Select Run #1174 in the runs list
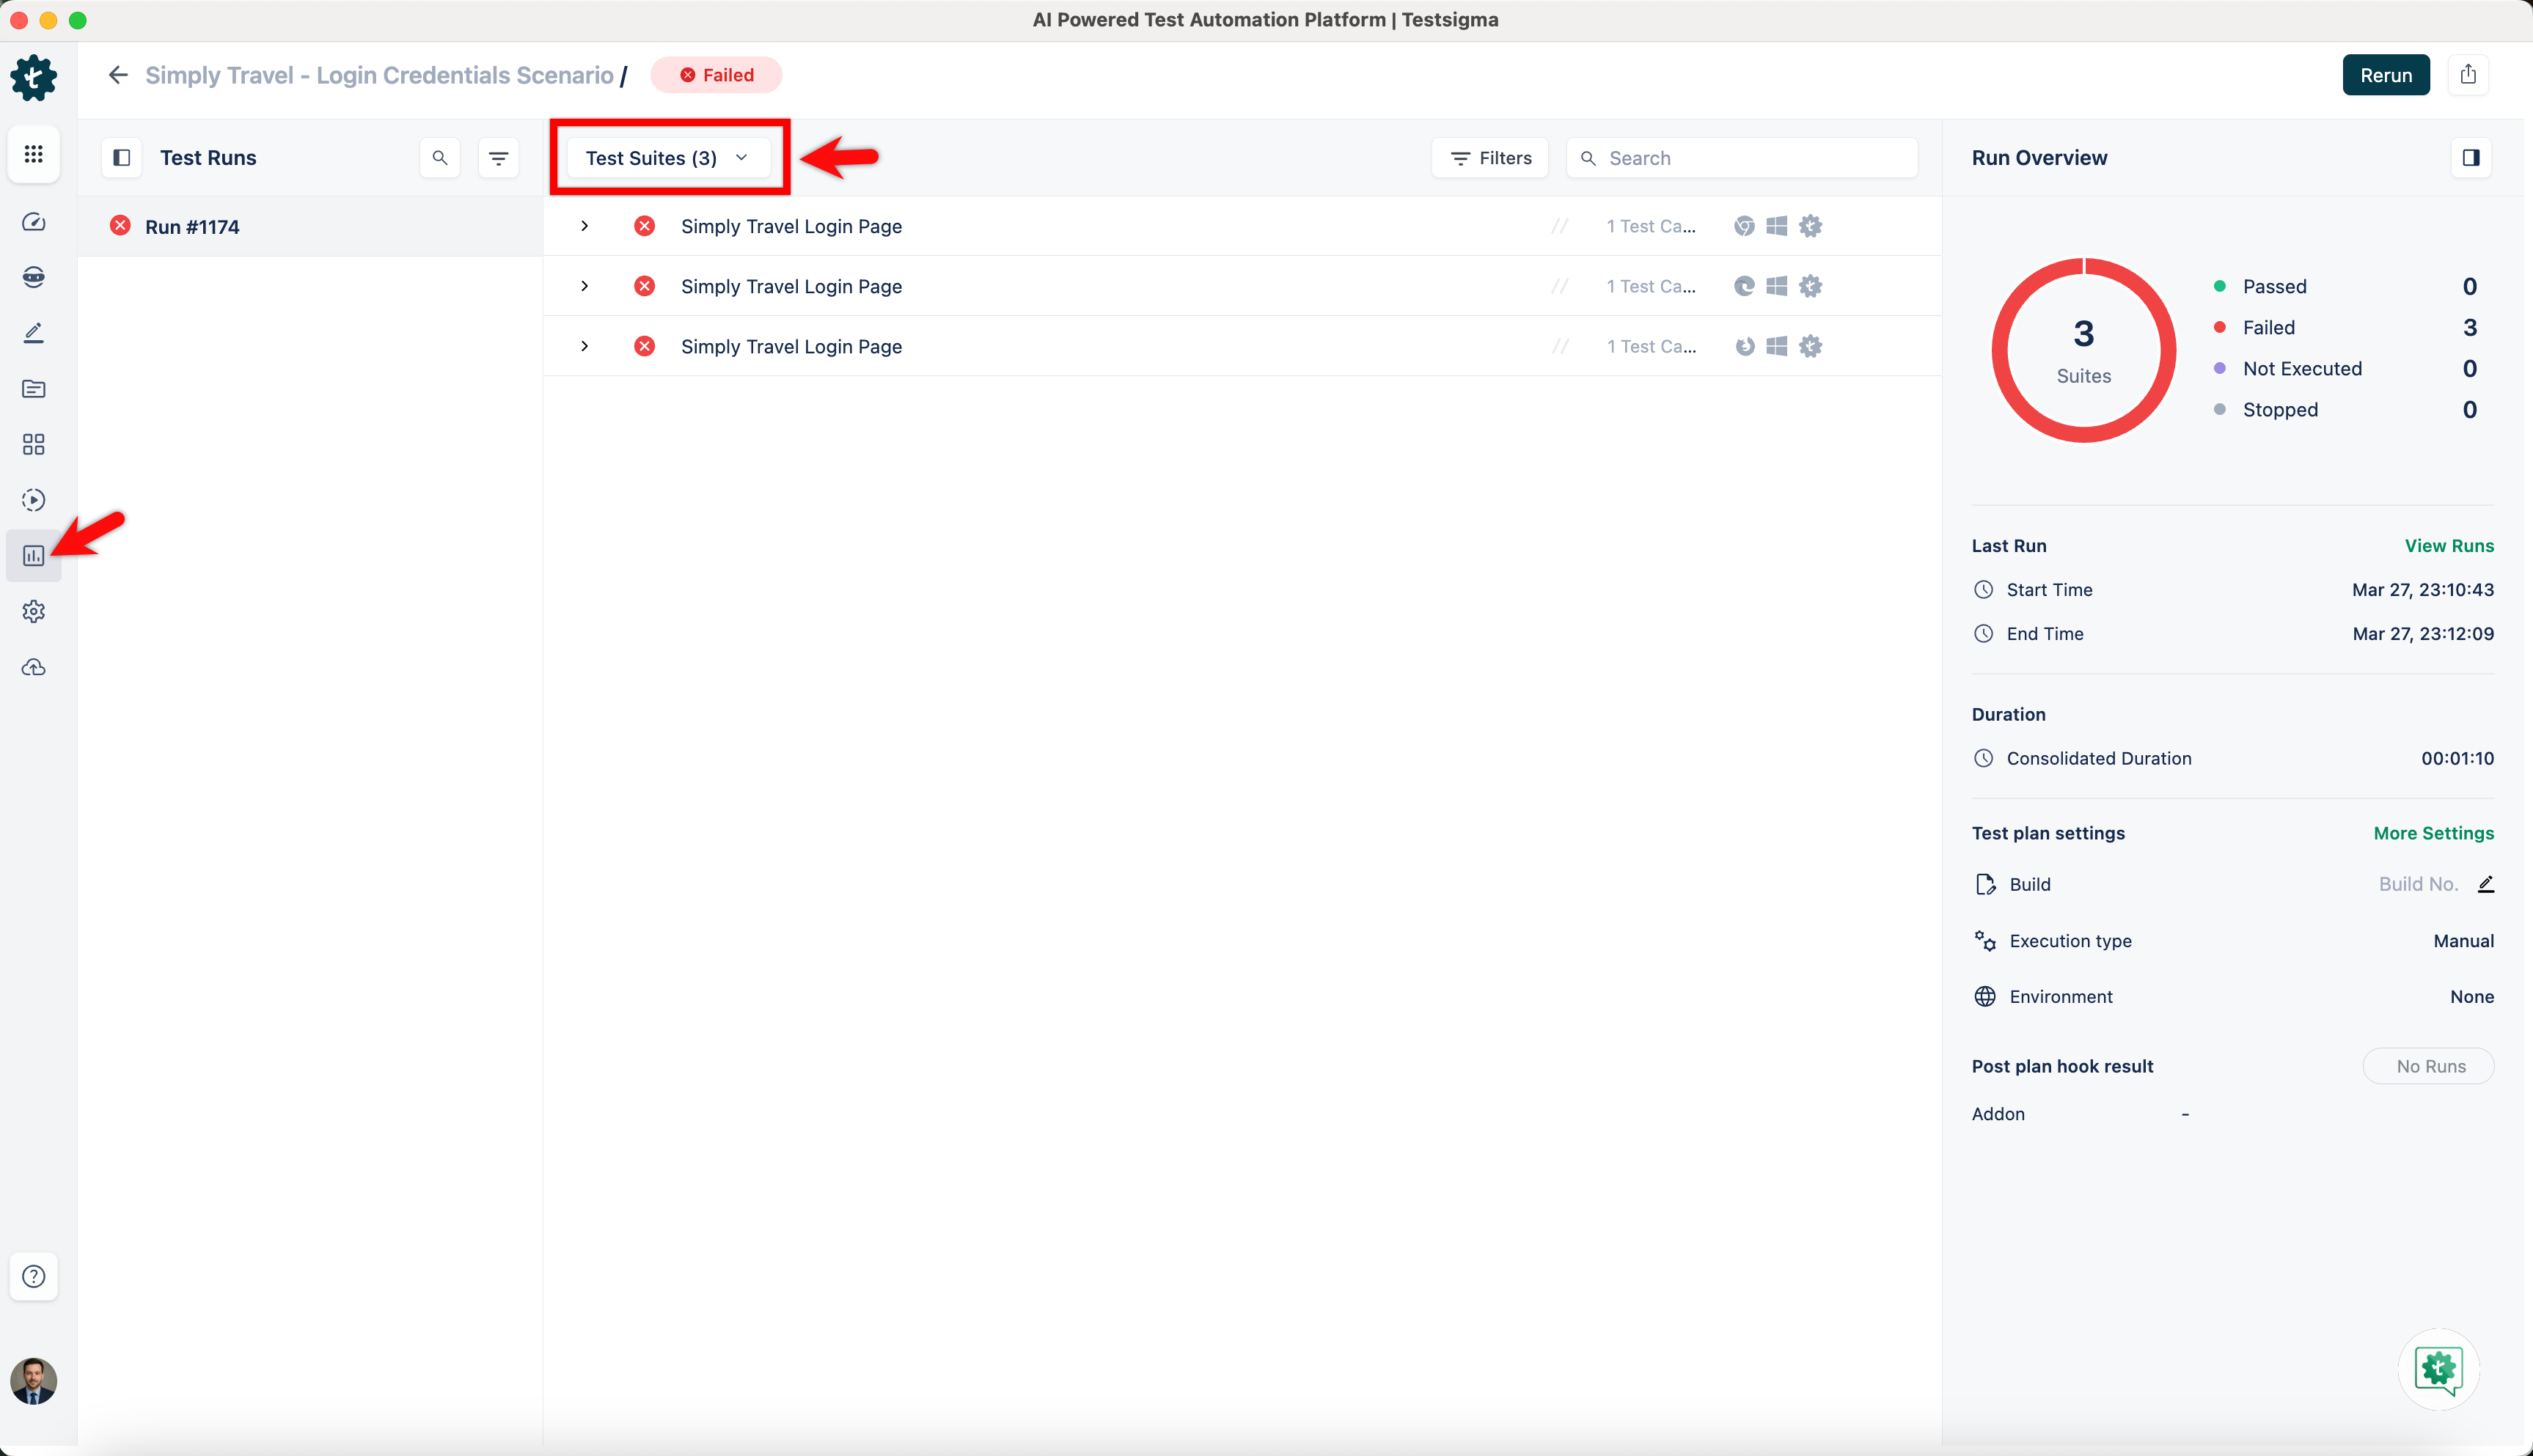The width and height of the screenshot is (2533, 1456). coord(192,227)
